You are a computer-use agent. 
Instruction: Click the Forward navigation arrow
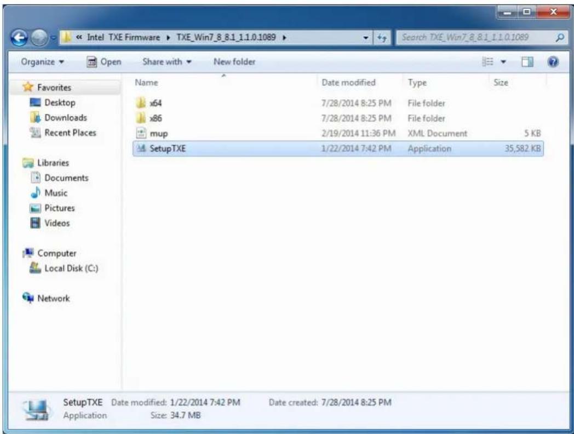tap(39, 37)
